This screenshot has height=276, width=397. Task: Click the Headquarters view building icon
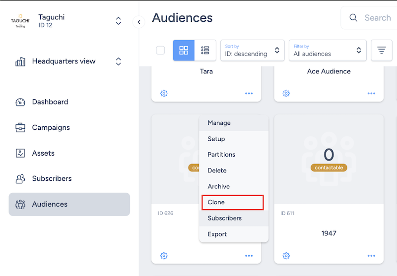click(x=20, y=61)
